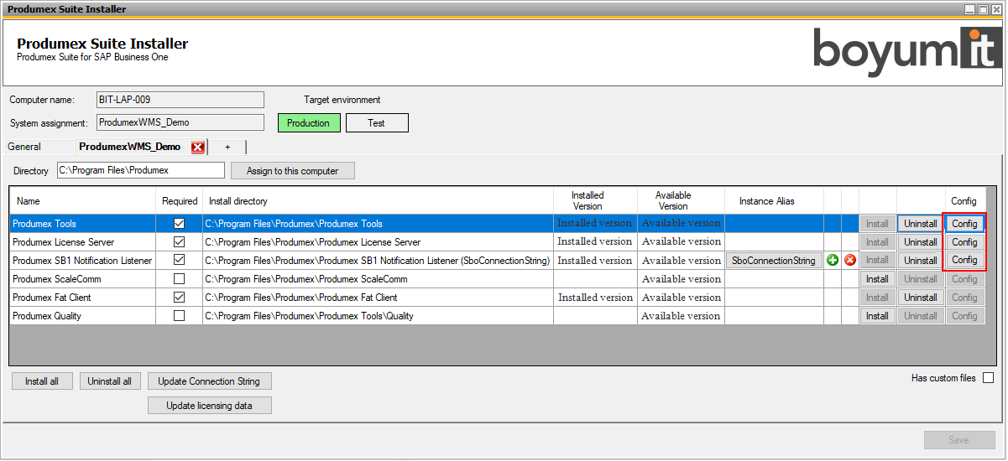This screenshot has width=1008, height=461.
Task: Click Install all button
Action: [x=42, y=381]
